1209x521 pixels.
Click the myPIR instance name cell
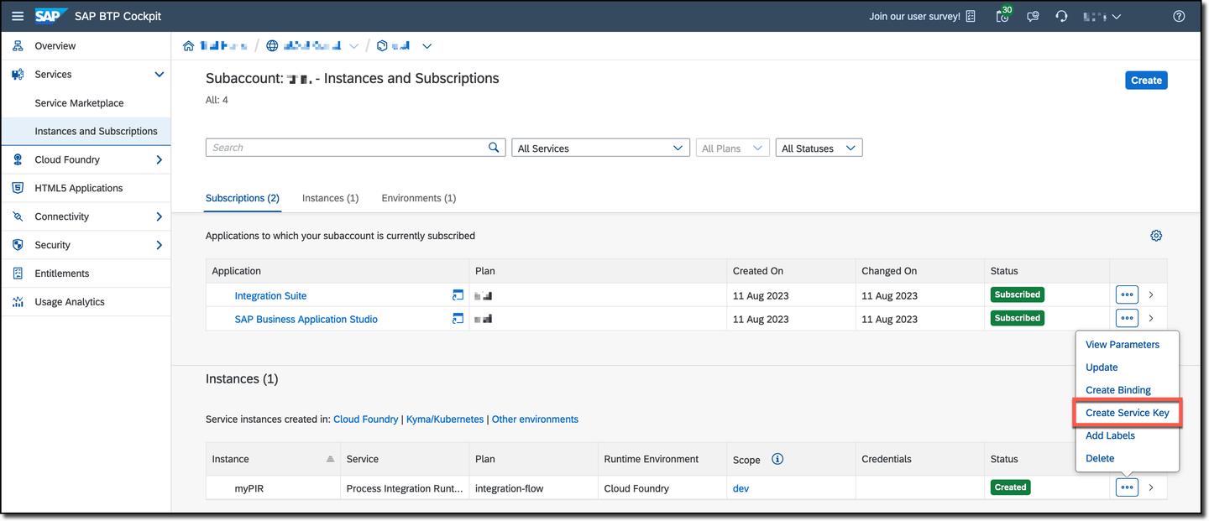249,488
